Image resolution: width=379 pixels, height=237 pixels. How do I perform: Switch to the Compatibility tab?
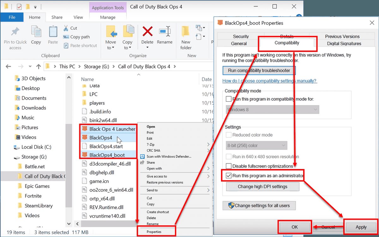coord(287,43)
